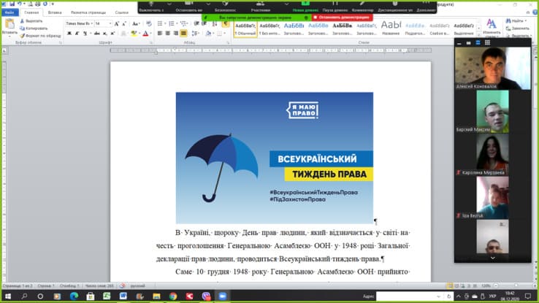
Task: Switch to the Главная tab
Action: (x=31, y=12)
